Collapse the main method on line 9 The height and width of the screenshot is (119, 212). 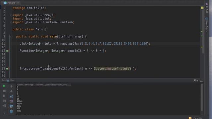click(11, 36)
